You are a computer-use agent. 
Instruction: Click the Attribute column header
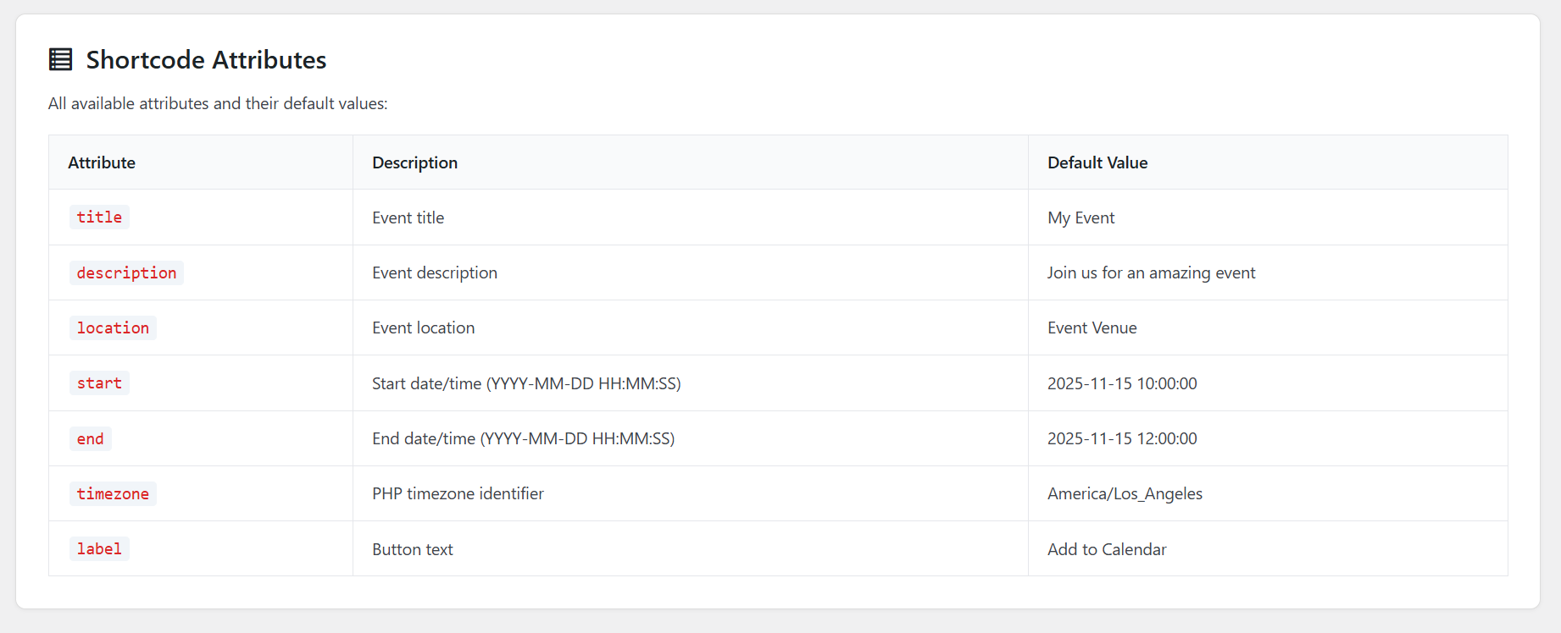click(102, 162)
